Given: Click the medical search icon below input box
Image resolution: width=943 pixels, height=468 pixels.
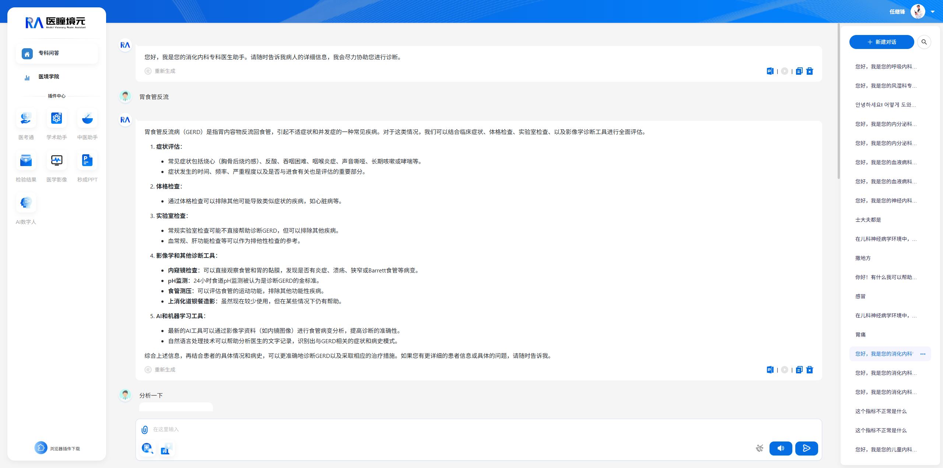Looking at the screenshot, I should coord(147,448).
